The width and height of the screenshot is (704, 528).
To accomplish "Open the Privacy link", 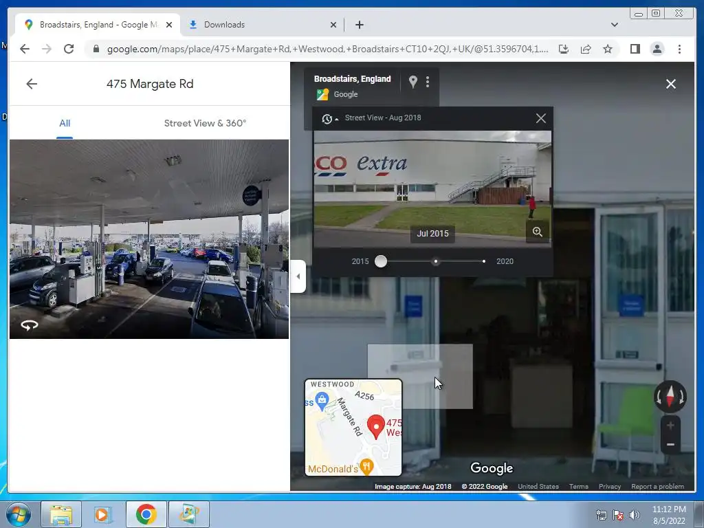I will (610, 486).
